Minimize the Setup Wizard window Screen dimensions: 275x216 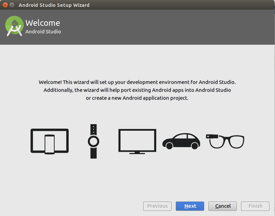point(12,5)
